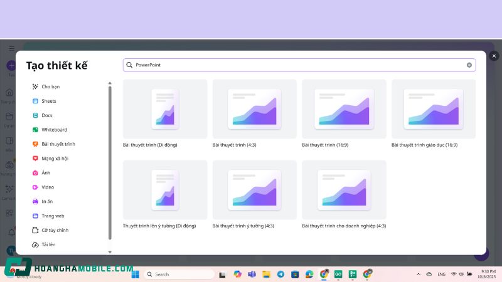Click the PowerPoint search input field
Viewport: 502px width, 282px height.
tap(299, 65)
